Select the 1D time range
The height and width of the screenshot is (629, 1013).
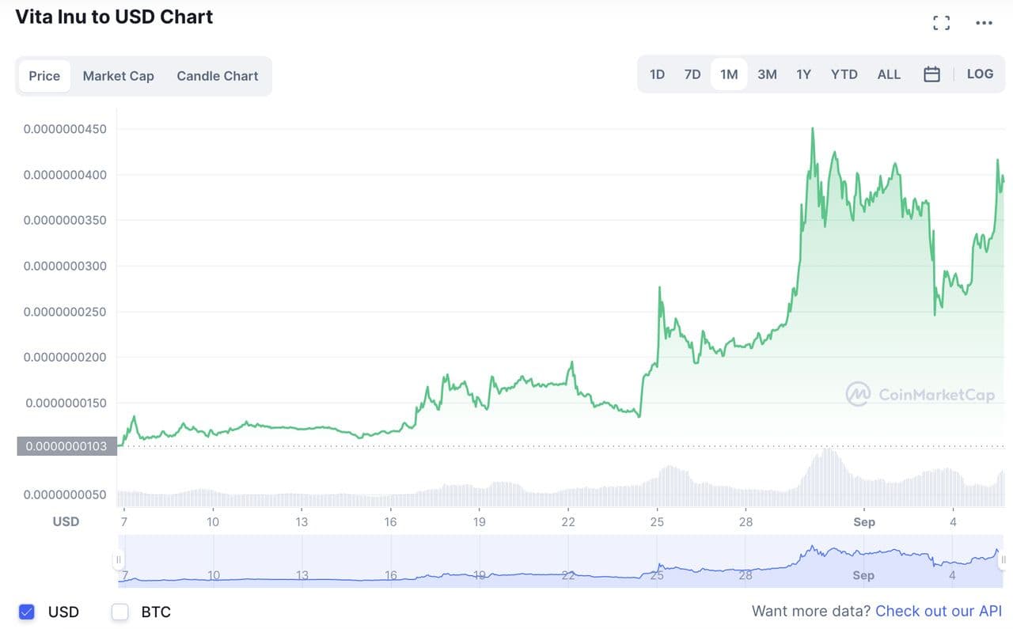coord(657,74)
